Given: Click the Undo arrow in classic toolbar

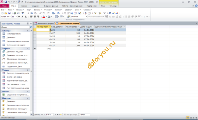Looking at the screenshot, I should (x=43, y=13).
